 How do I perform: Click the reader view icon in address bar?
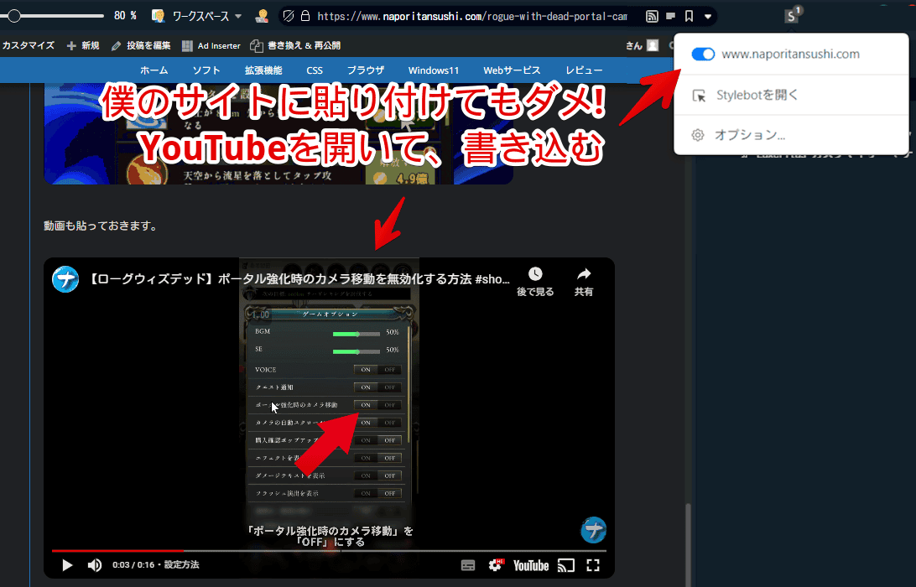(x=671, y=17)
